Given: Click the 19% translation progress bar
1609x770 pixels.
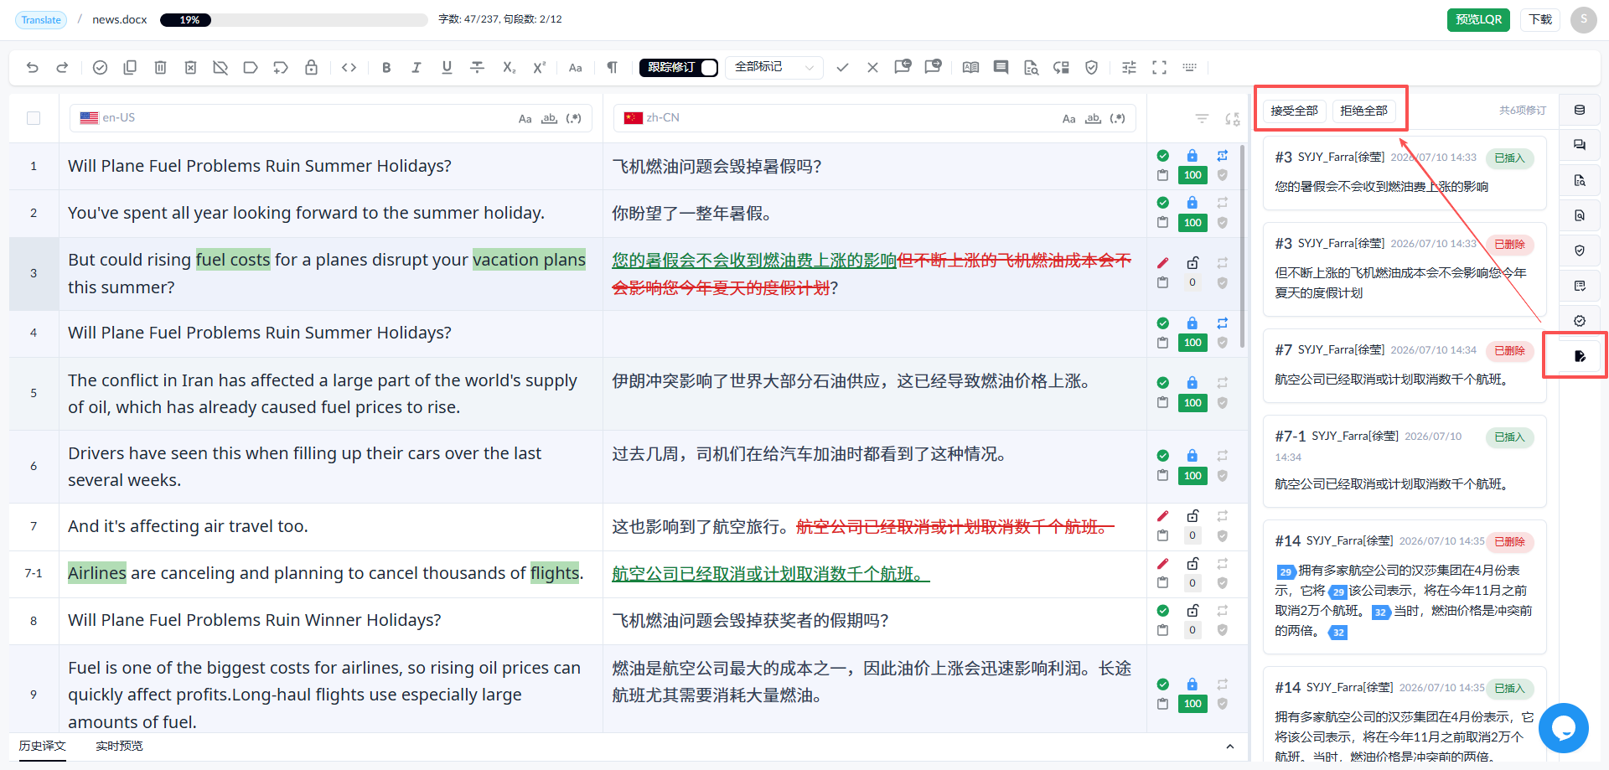Looking at the screenshot, I should point(293,20).
